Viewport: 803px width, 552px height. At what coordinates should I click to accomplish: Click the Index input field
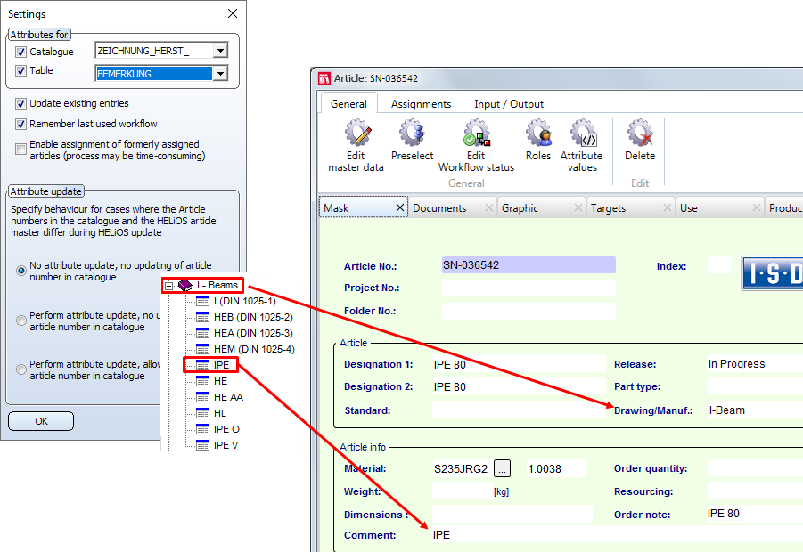pos(719,265)
